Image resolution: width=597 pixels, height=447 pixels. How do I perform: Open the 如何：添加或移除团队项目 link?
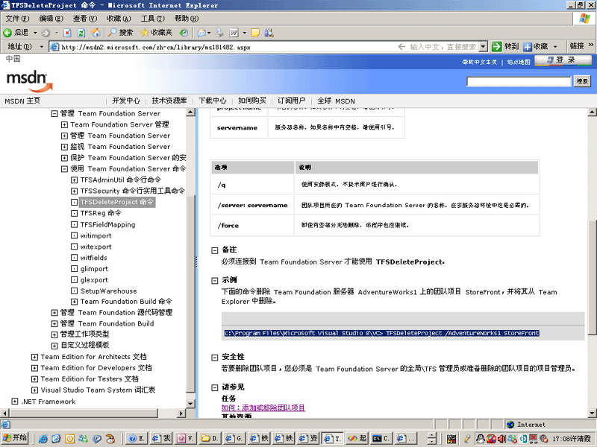pos(263,408)
